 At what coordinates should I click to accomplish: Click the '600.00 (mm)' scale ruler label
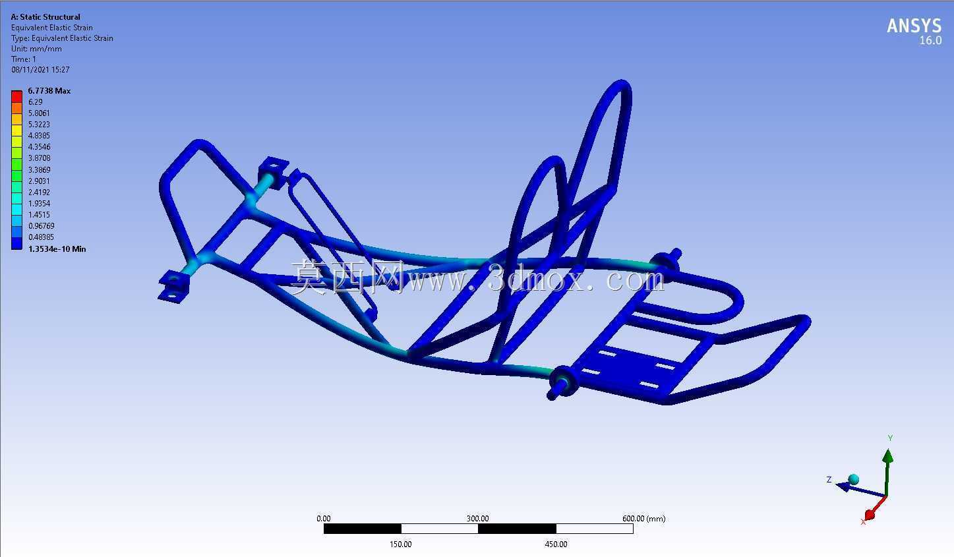pyautogui.click(x=644, y=519)
